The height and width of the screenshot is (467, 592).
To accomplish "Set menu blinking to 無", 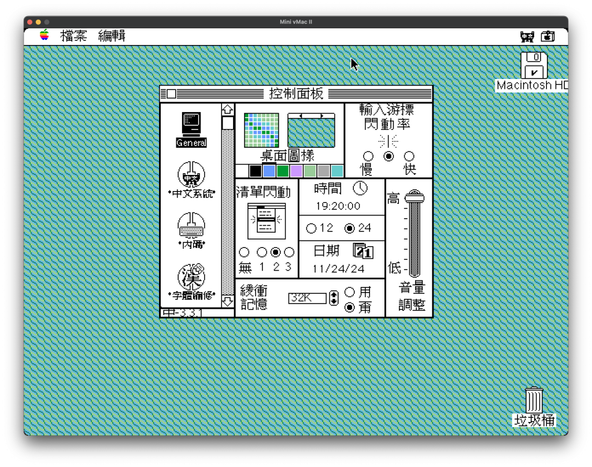I will [244, 252].
